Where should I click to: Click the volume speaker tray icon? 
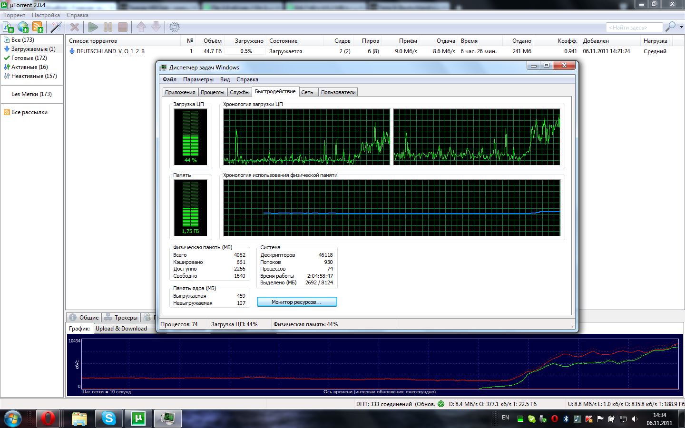[x=635, y=419]
